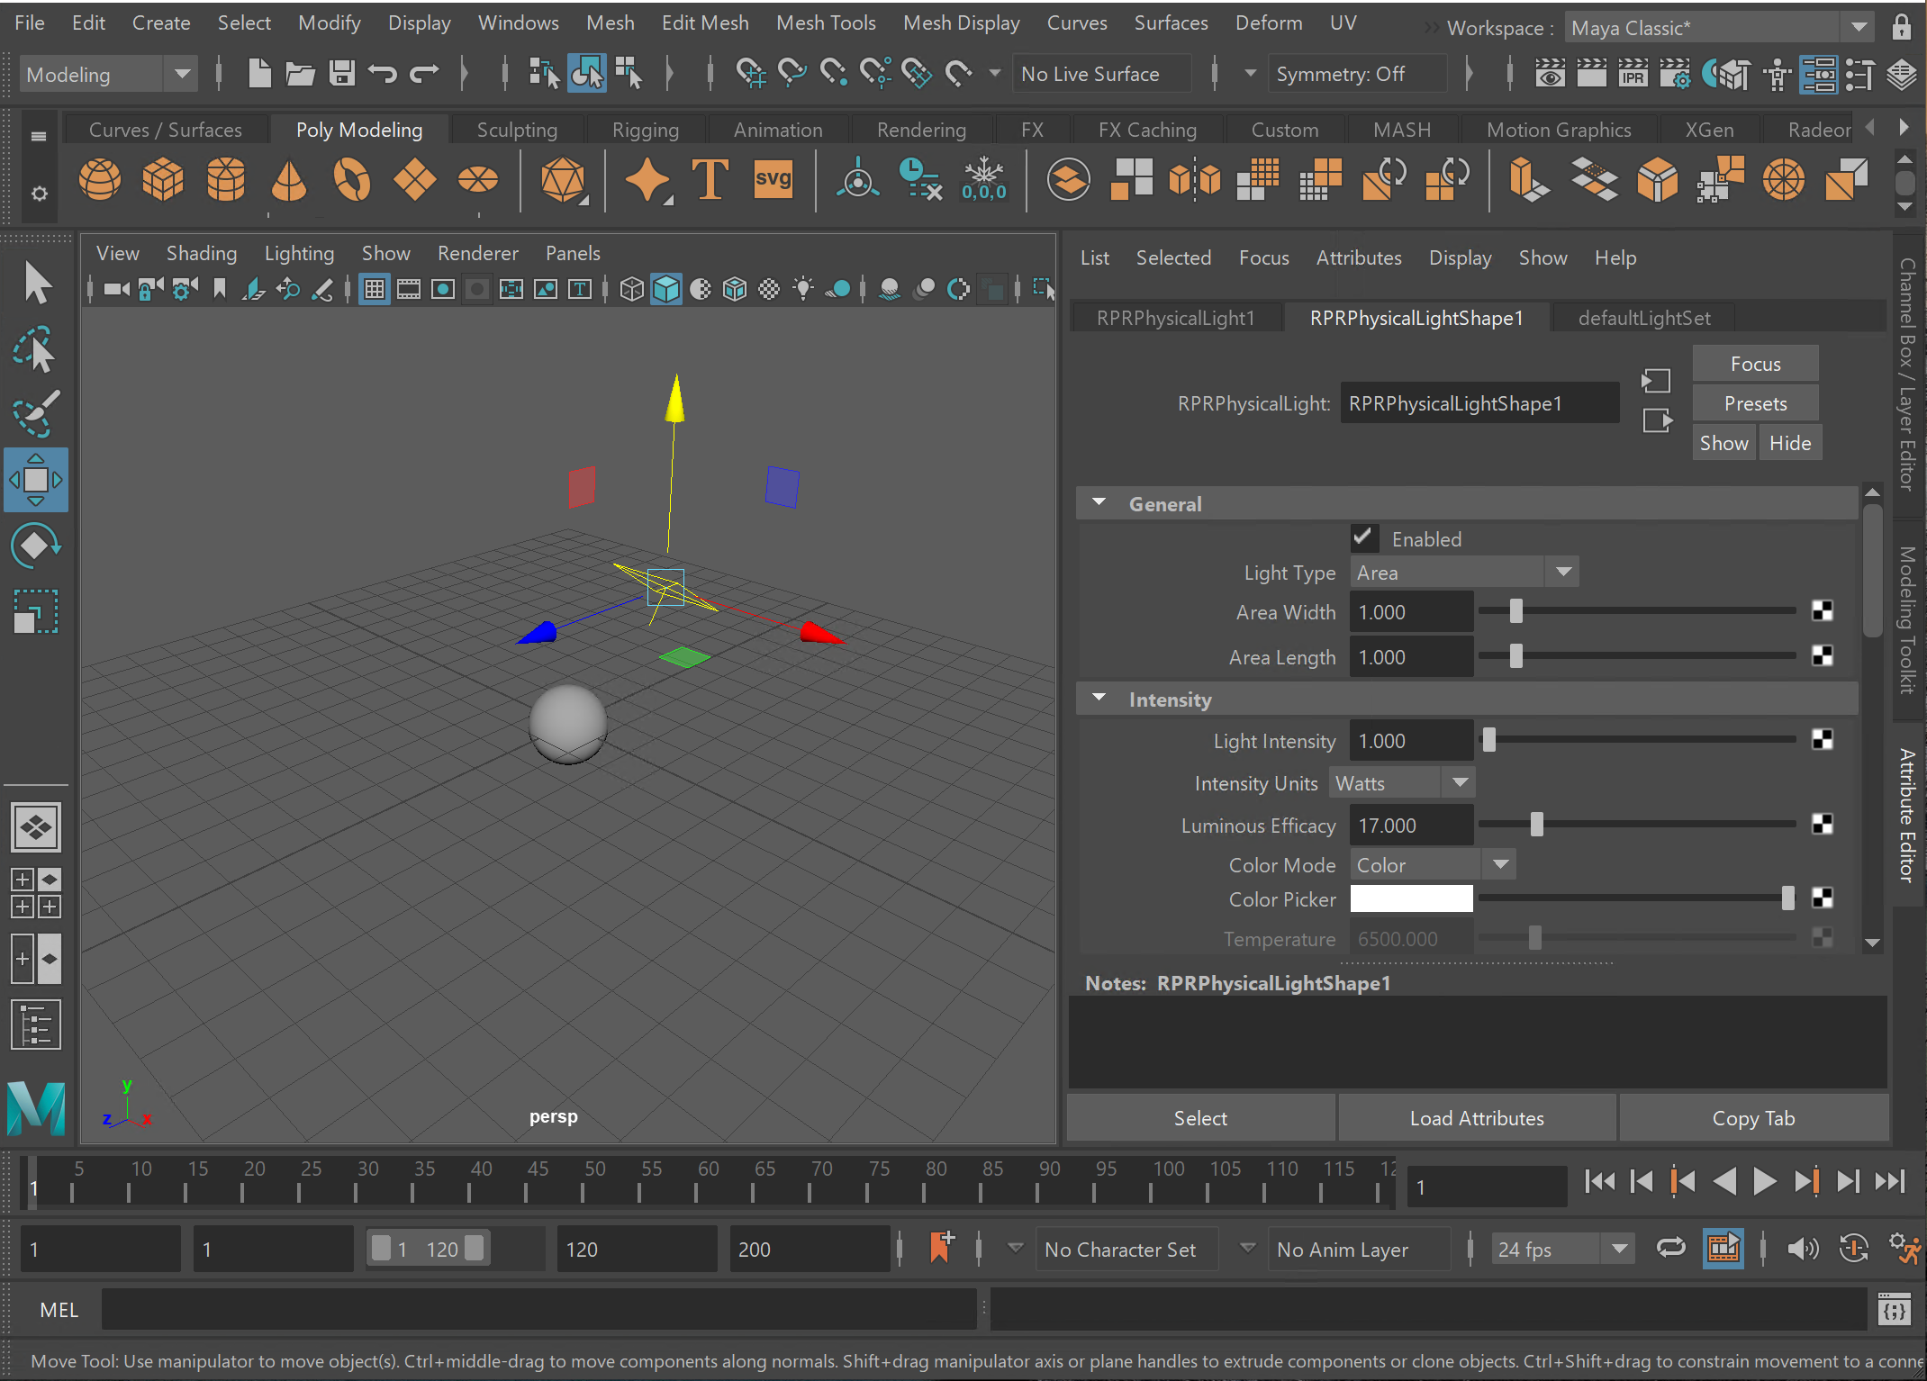Open the Deform menu

[1269, 23]
